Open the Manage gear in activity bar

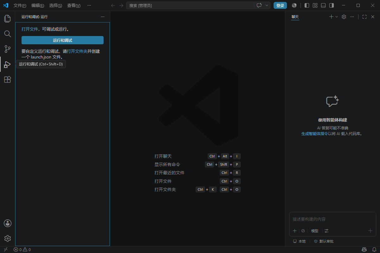pyautogui.click(x=8, y=238)
